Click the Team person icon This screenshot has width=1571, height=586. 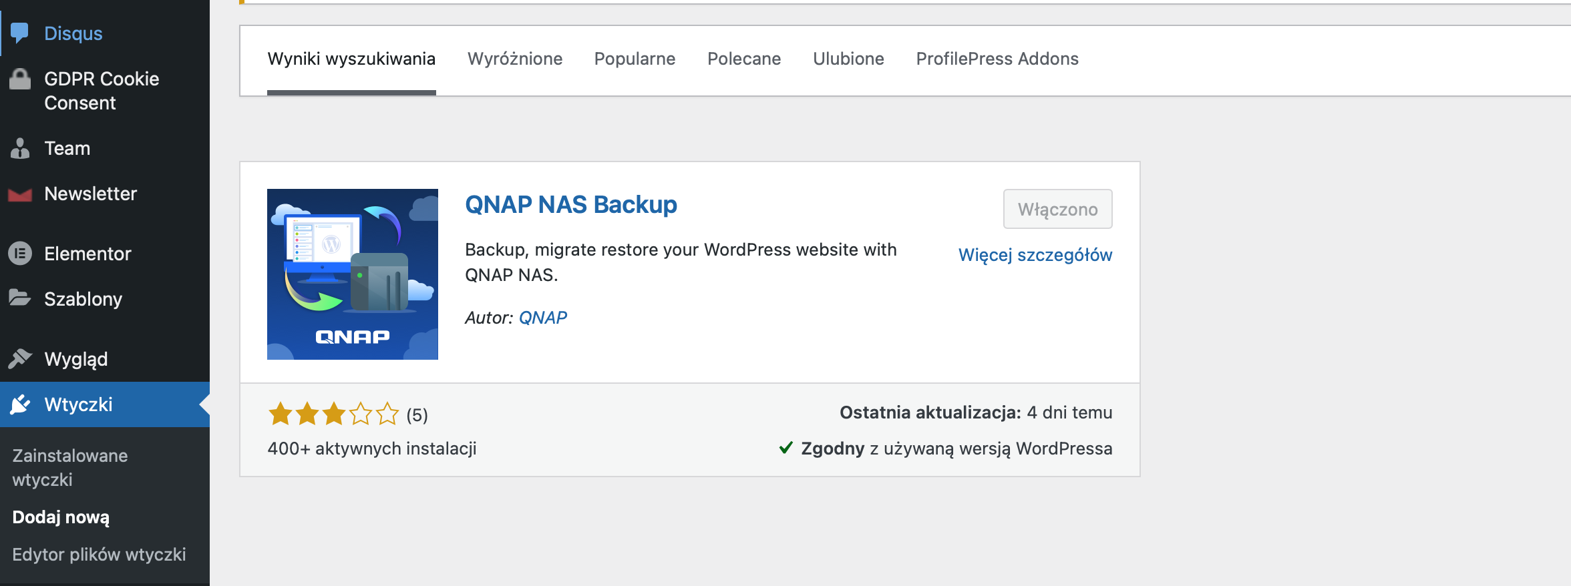pyautogui.click(x=20, y=148)
